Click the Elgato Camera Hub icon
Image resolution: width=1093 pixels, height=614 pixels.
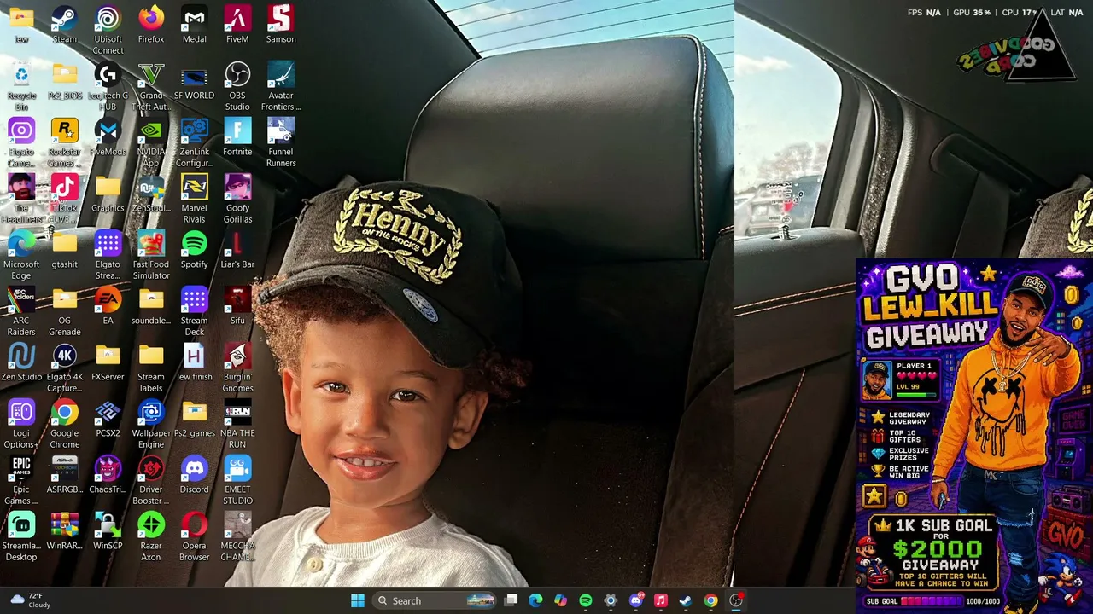click(x=21, y=143)
